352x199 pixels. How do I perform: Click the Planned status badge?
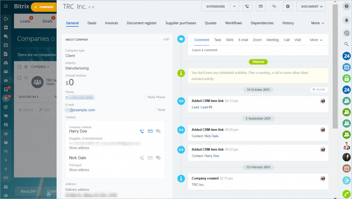(x=258, y=62)
